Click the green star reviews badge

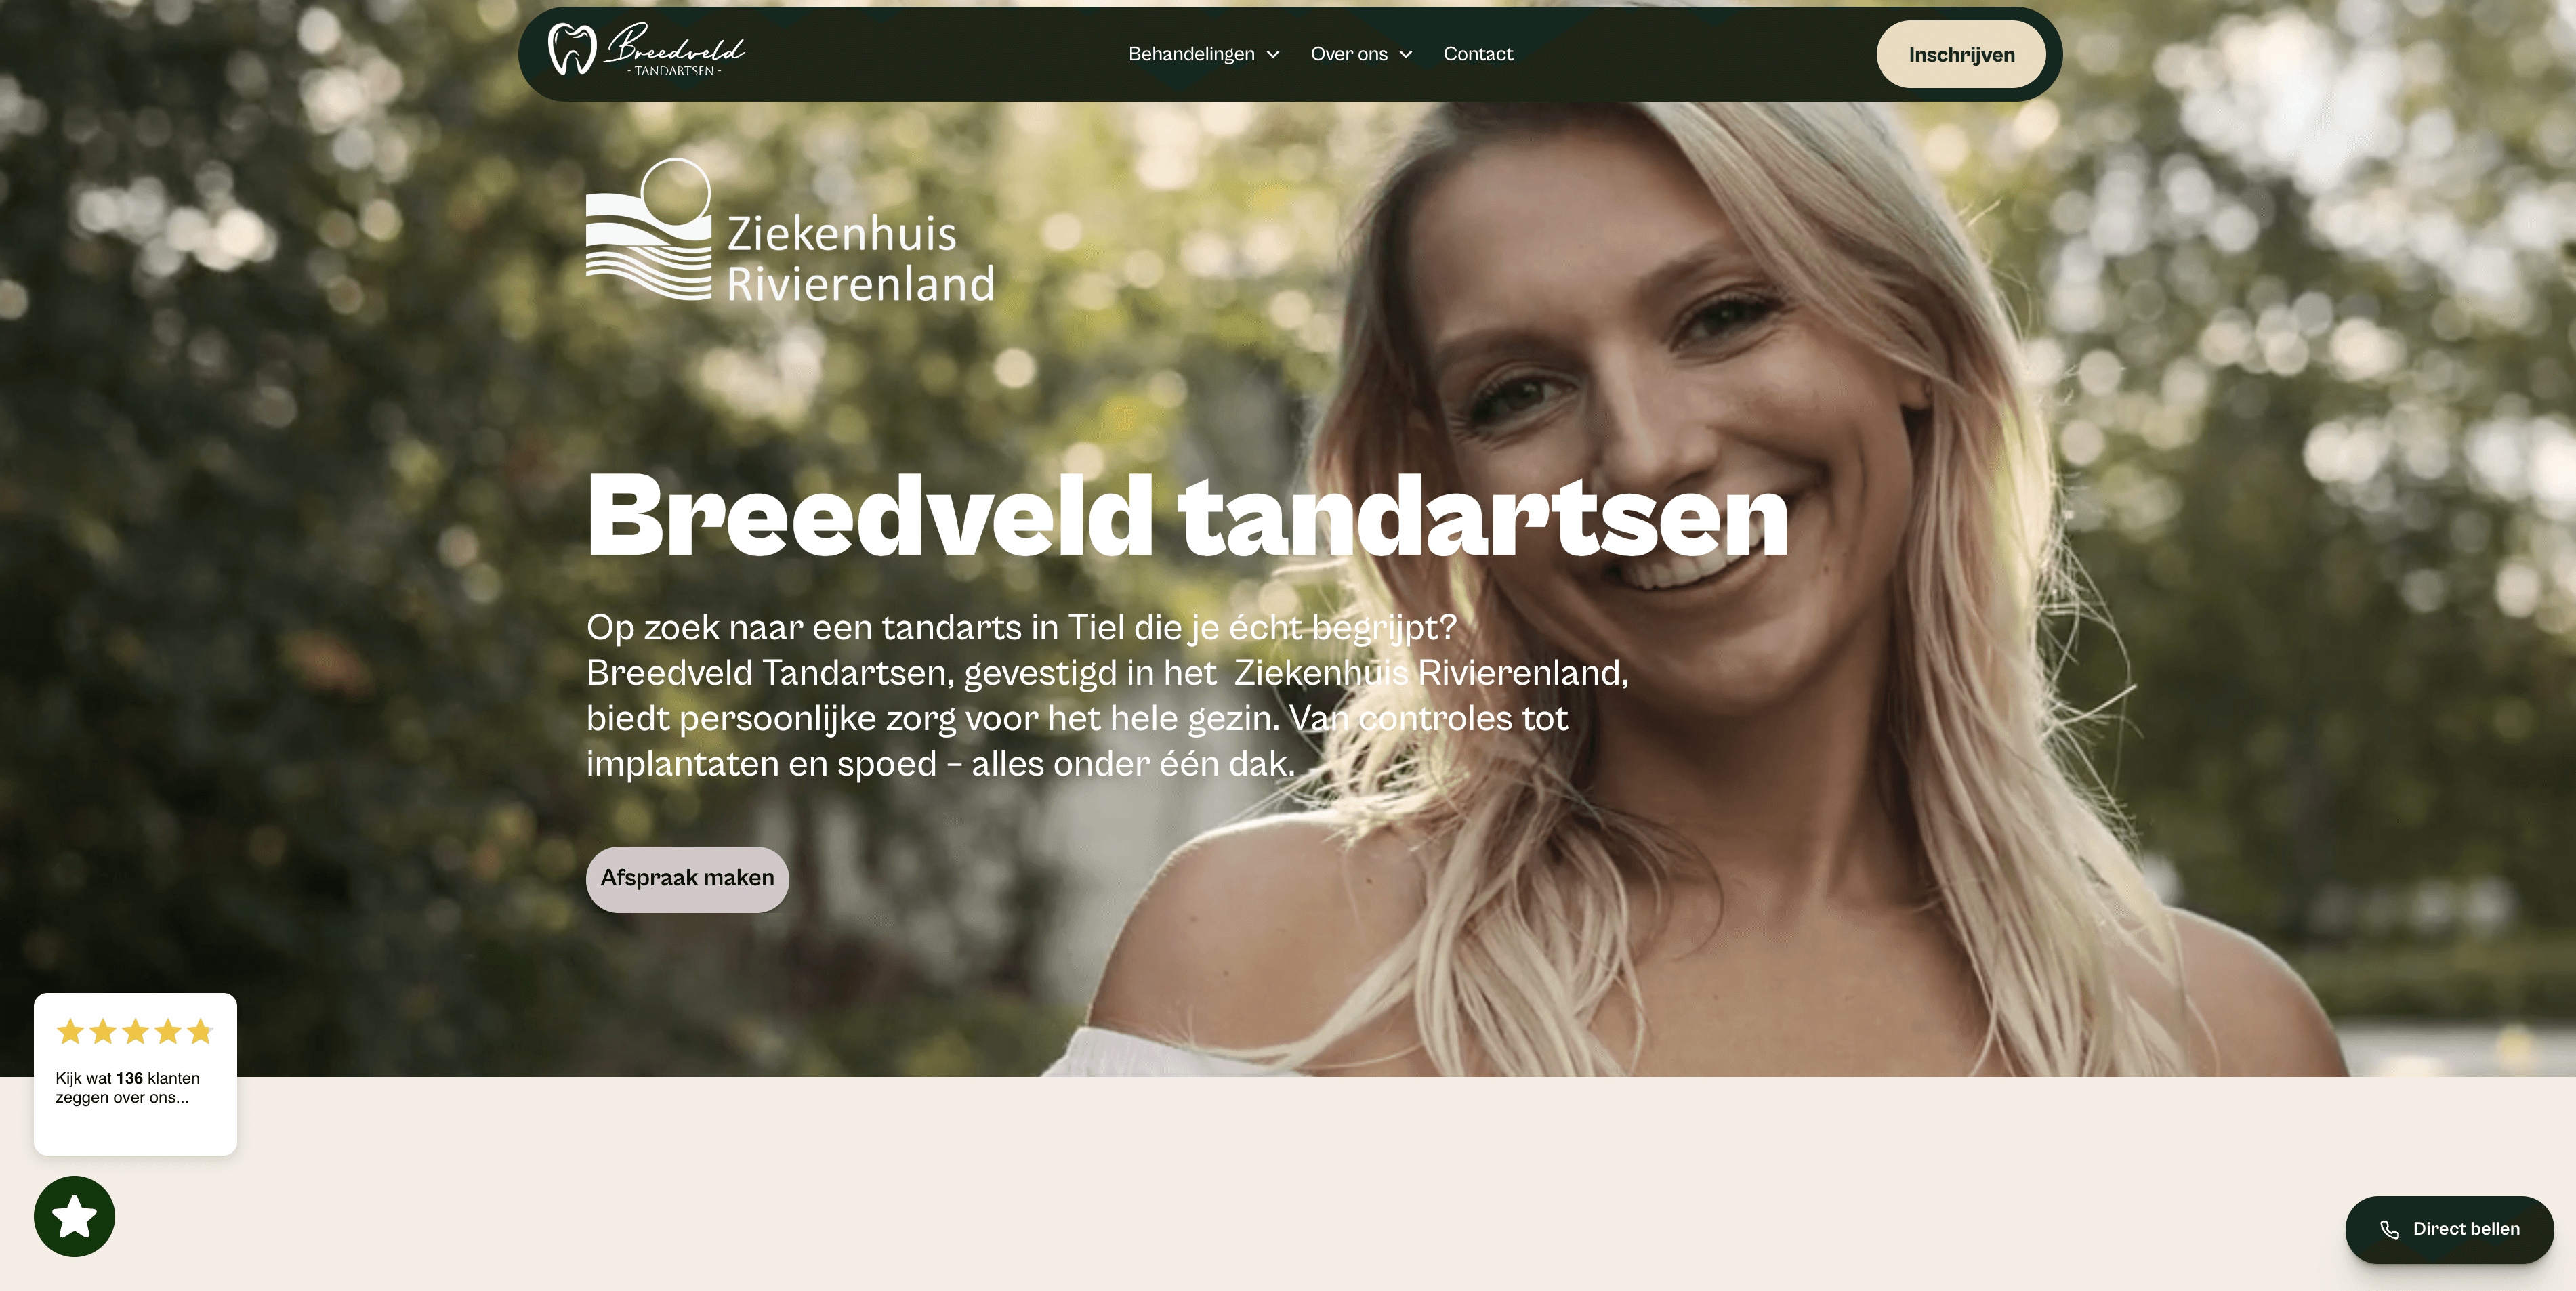(74, 1216)
